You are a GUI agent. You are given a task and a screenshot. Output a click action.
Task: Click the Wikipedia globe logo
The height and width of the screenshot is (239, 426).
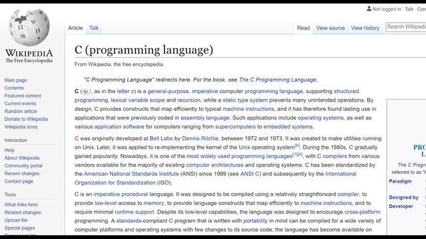tap(29, 28)
